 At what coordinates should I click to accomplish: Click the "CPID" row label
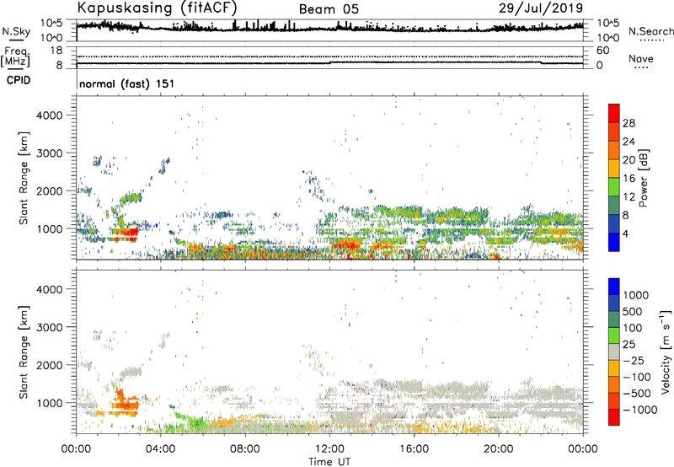(19, 80)
